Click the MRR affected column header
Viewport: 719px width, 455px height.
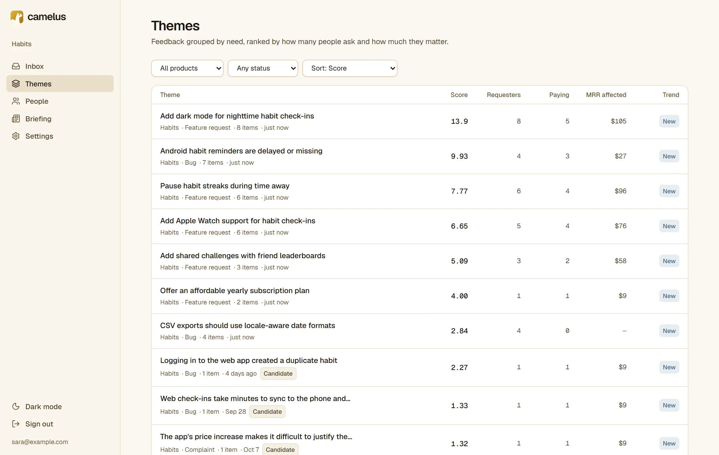(x=606, y=95)
